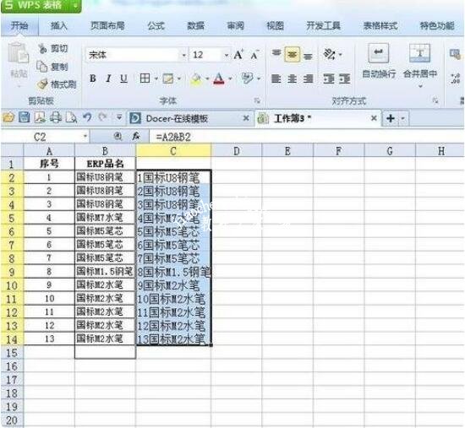Open fill color dropdown arrow

point(207,79)
